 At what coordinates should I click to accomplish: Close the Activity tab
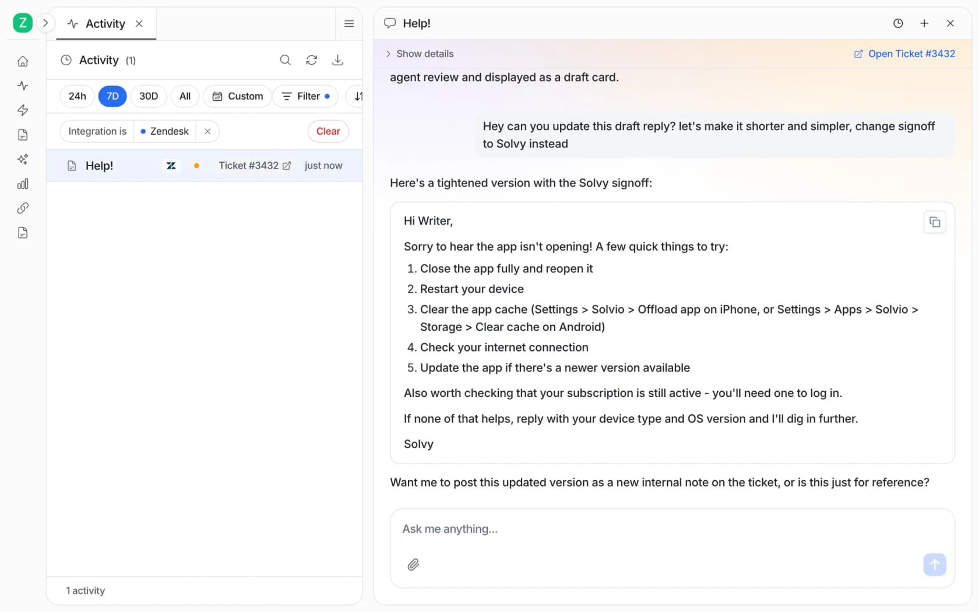click(139, 24)
